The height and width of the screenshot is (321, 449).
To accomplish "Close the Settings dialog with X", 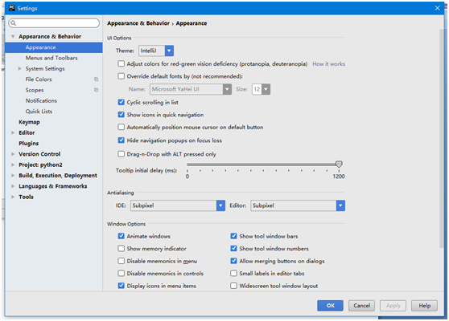I will click(437, 8).
